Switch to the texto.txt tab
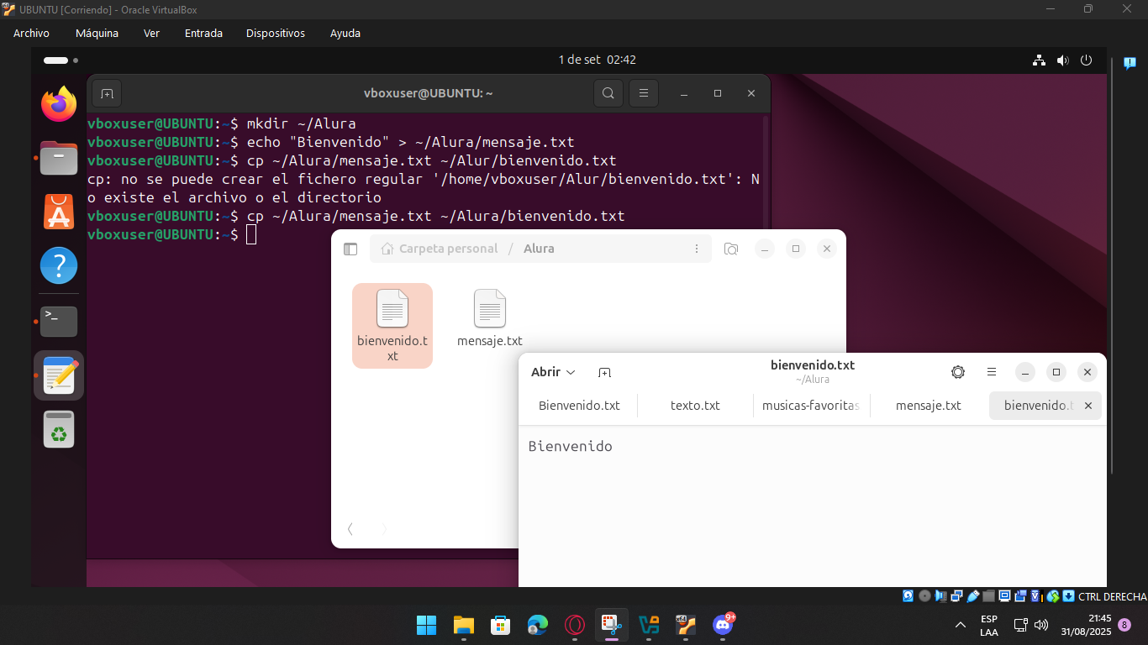1148x645 pixels. 695,406
